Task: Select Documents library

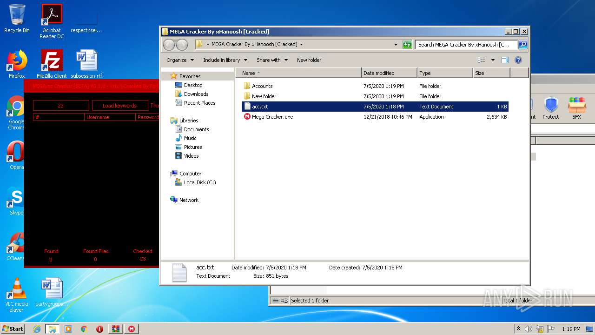Action: pos(196,129)
